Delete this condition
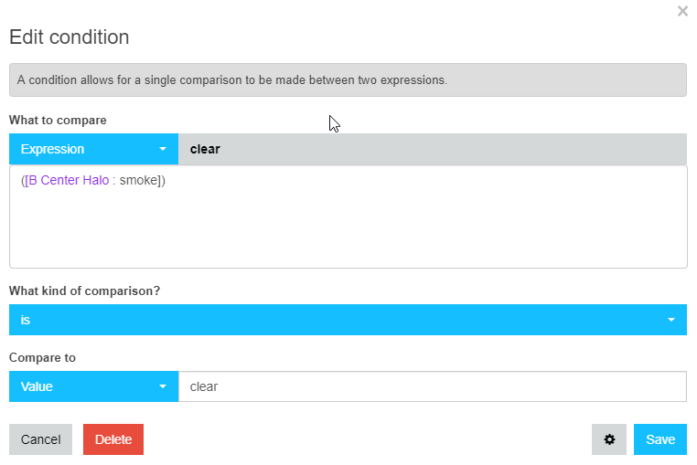This screenshot has width=697, height=465. [x=113, y=439]
